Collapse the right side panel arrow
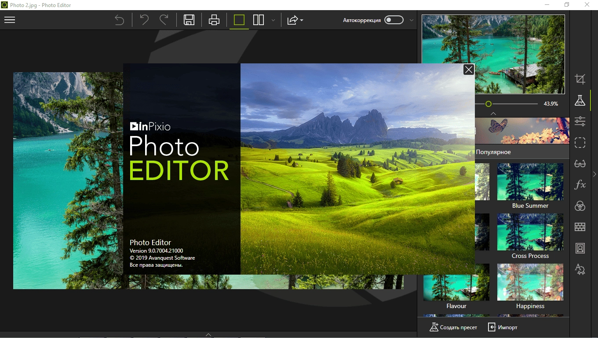The width and height of the screenshot is (598, 338). point(594,174)
